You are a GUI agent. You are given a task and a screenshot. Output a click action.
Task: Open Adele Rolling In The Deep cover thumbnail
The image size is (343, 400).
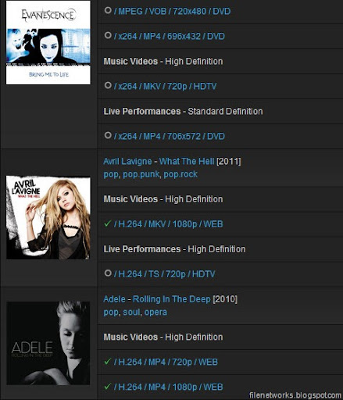pos(48,343)
